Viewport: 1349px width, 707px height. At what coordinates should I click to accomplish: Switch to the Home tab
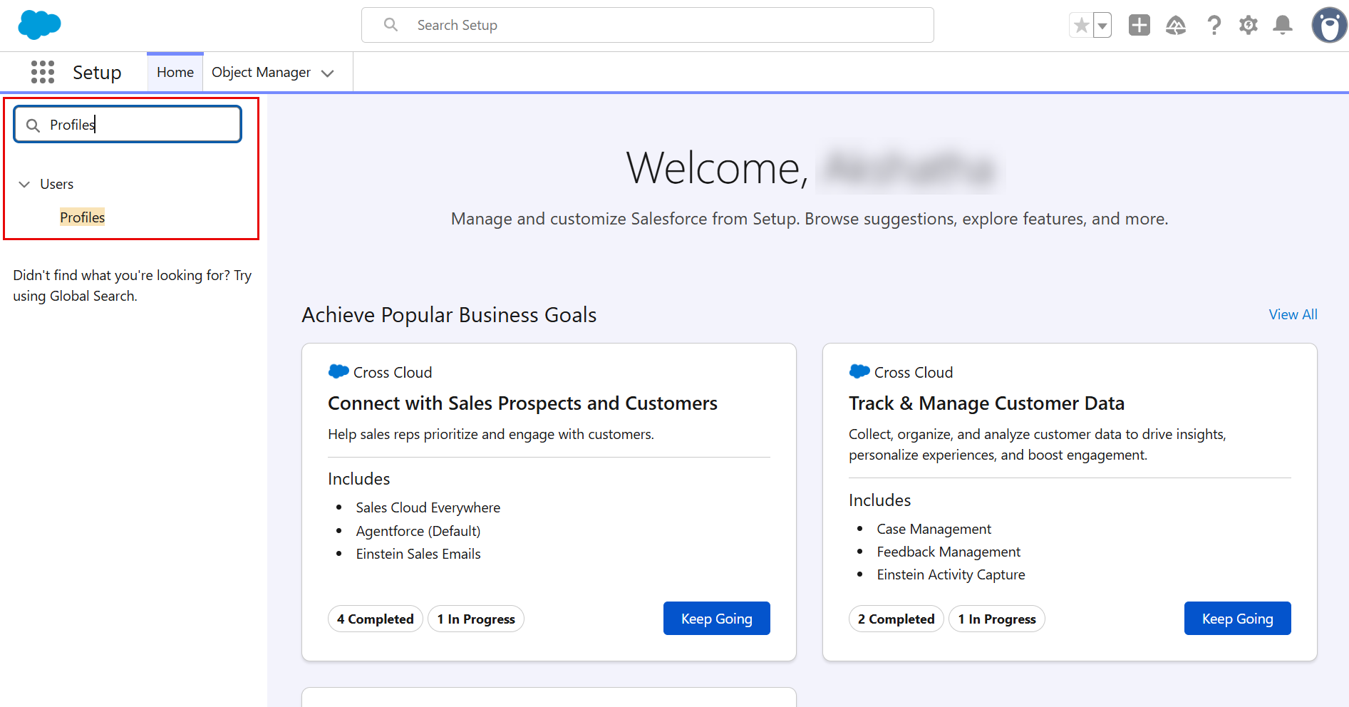pos(175,72)
